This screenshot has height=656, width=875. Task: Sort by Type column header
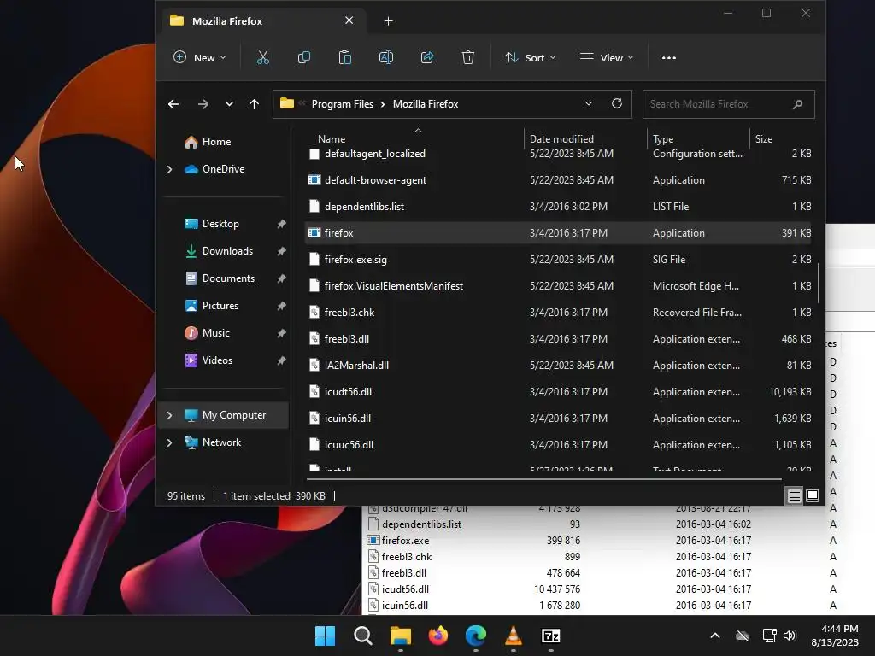(x=663, y=139)
